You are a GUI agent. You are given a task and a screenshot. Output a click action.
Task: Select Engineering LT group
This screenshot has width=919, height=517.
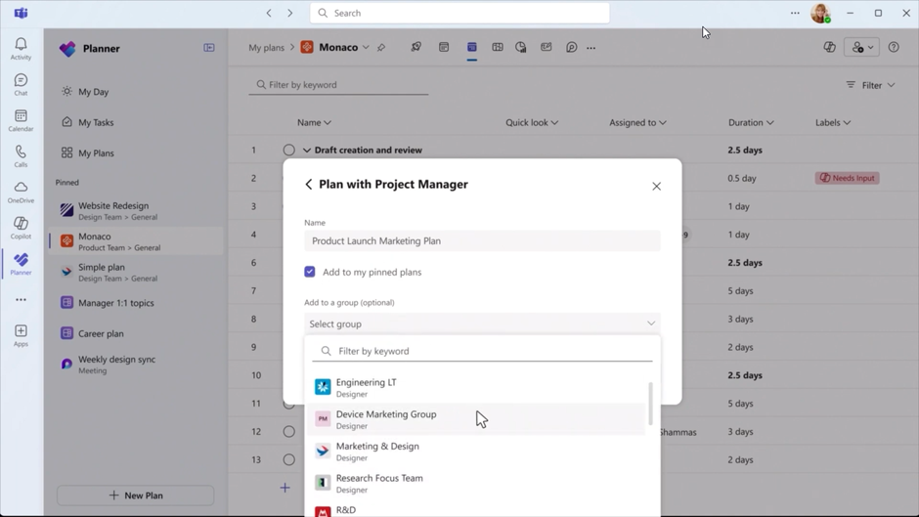coord(476,387)
